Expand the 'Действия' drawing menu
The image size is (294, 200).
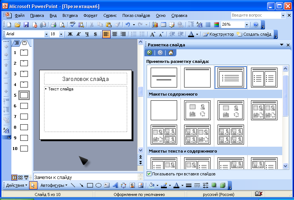pyautogui.click(x=17, y=185)
